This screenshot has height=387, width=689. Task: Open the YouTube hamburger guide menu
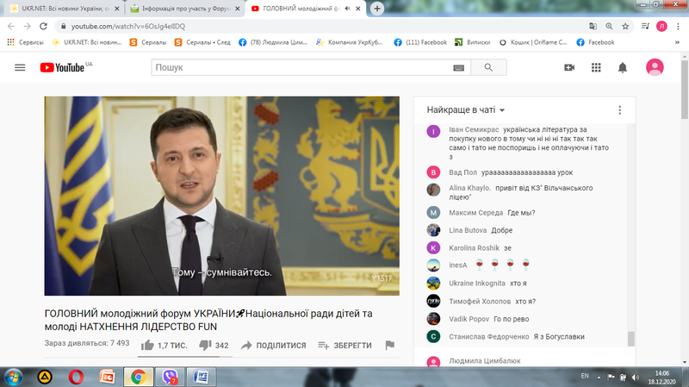coord(20,67)
